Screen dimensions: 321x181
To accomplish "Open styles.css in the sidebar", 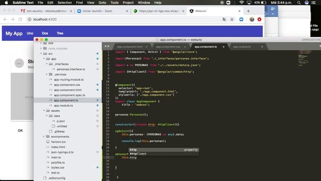I will coord(58,167).
